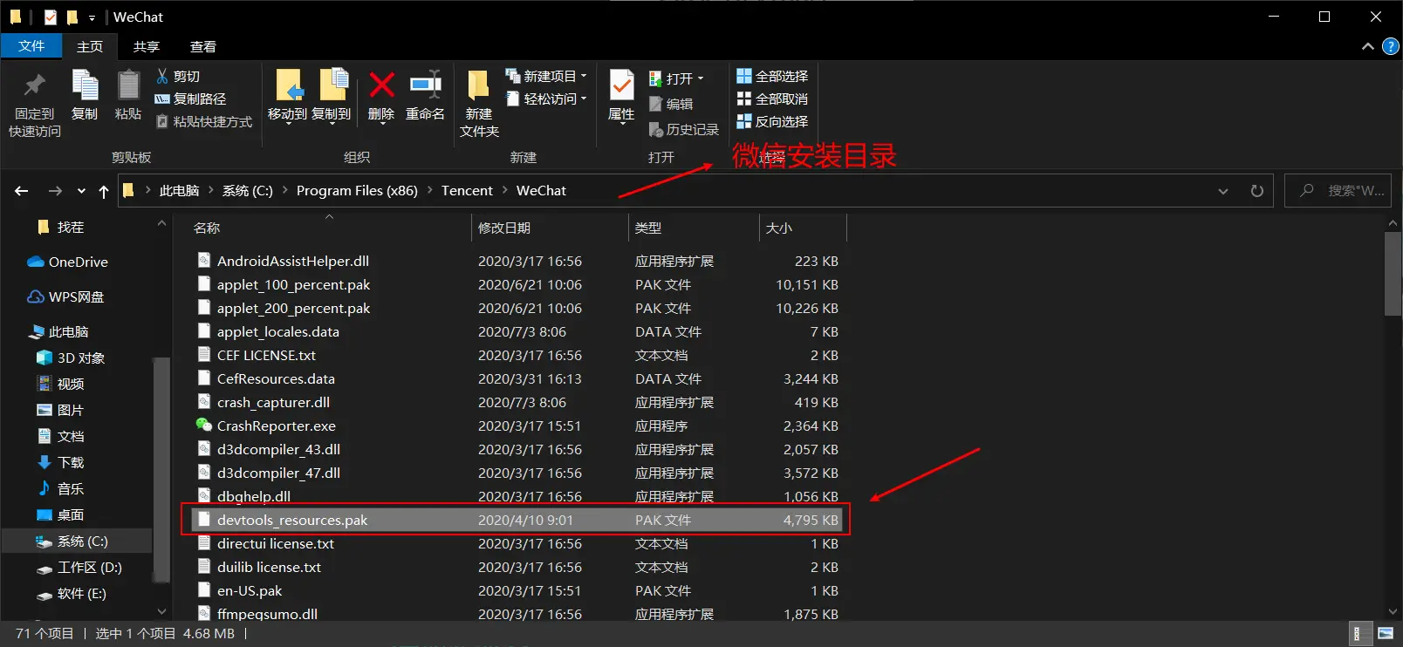Choose Paste Shortcut (粘贴快捷方式)
The image size is (1403, 647).
pyautogui.click(x=204, y=121)
